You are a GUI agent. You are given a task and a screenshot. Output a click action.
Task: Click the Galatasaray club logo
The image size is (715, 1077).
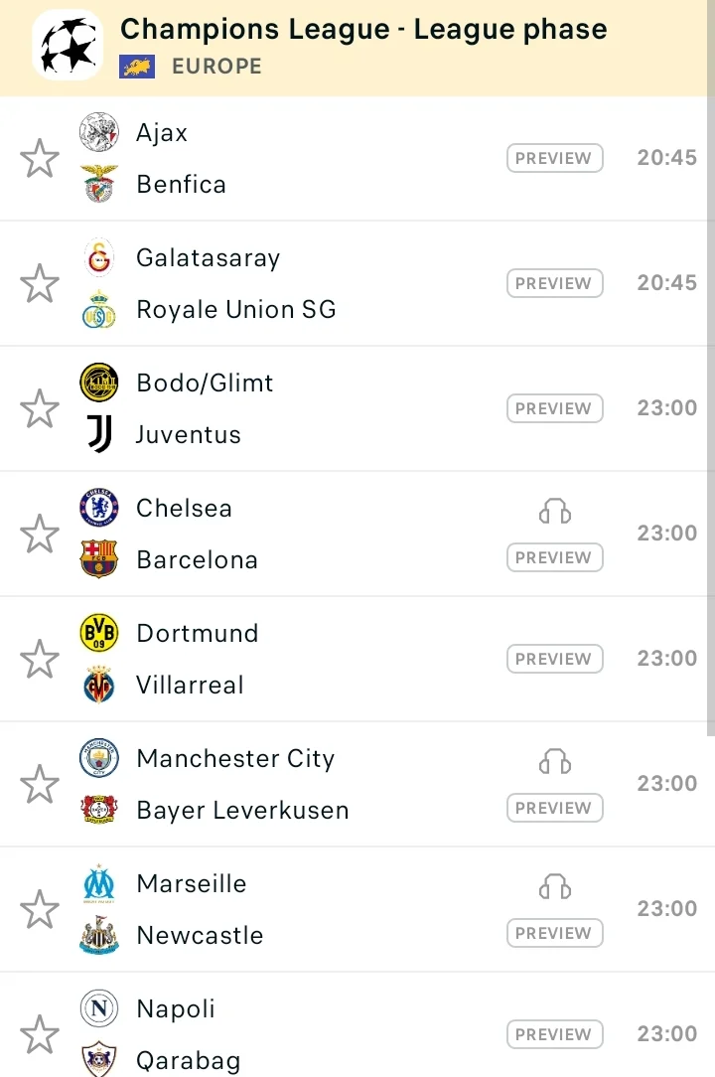click(99, 257)
